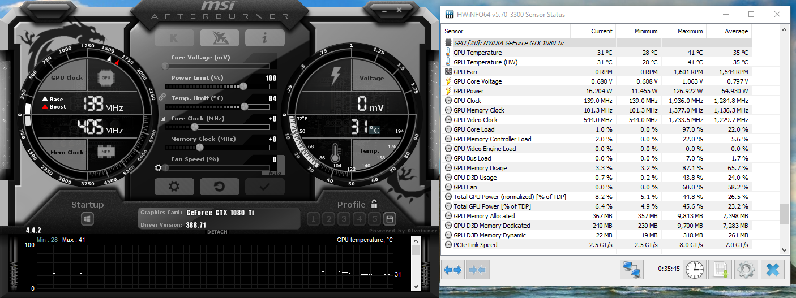The height and width of the screenshot is (298, 796).
Task: Adjust the Core Voltage (mV) slider
Action: [x=217, y=66]
